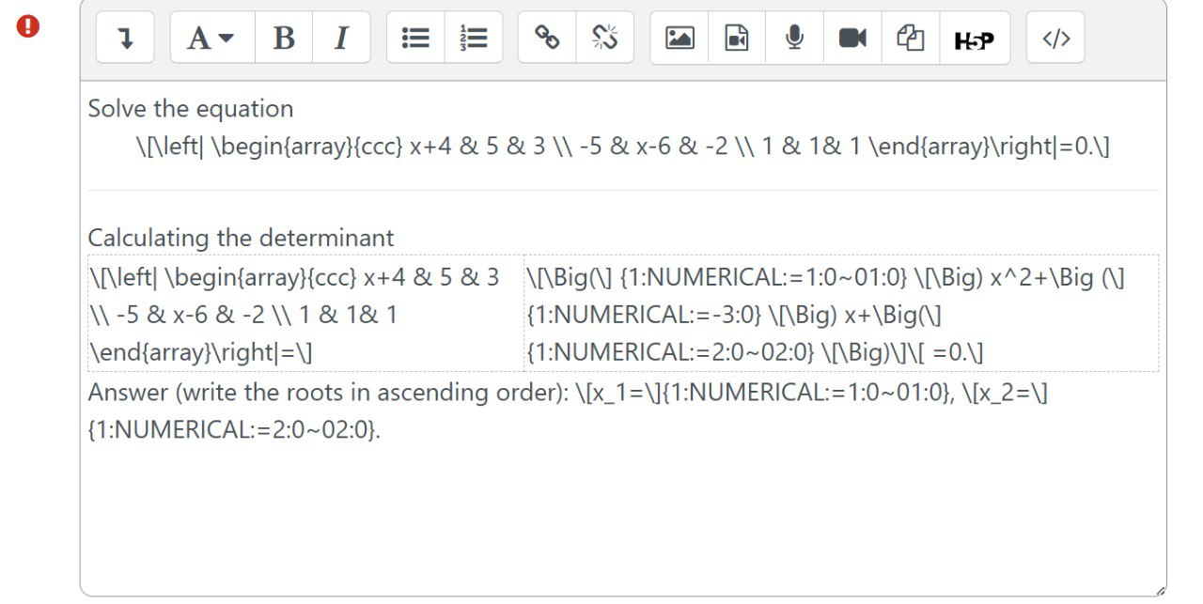This screenshot has width=1203, height=604.
Task: Open the paragraph styles dropdown
Action: coord(212,38)
